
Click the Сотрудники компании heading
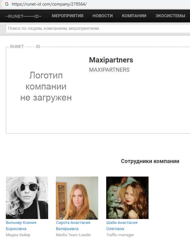coord(150,161)
